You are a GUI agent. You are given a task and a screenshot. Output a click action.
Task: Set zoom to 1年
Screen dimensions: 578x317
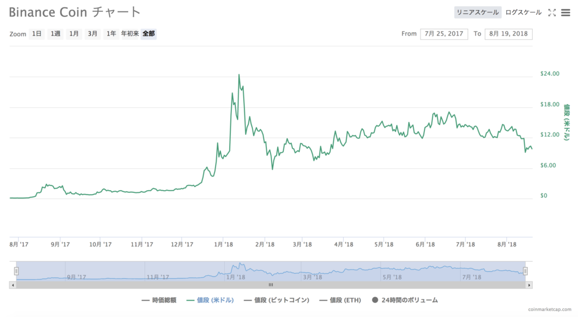[x=111, y=34]
